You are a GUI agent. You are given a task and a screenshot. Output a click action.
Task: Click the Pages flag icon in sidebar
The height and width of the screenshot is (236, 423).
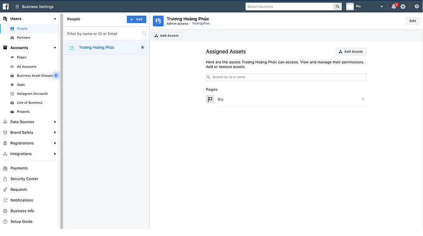(x=12, y=57)
